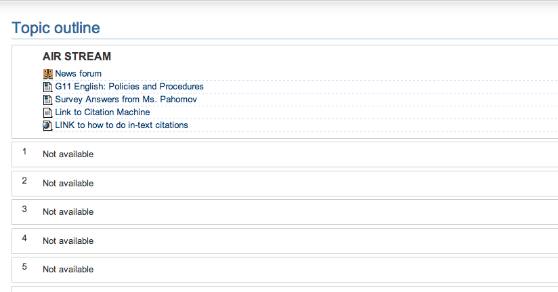Image resolution: width=558 pixels, height=292 pixels.
Task: Select section number 3
Action: coord(24,209)
